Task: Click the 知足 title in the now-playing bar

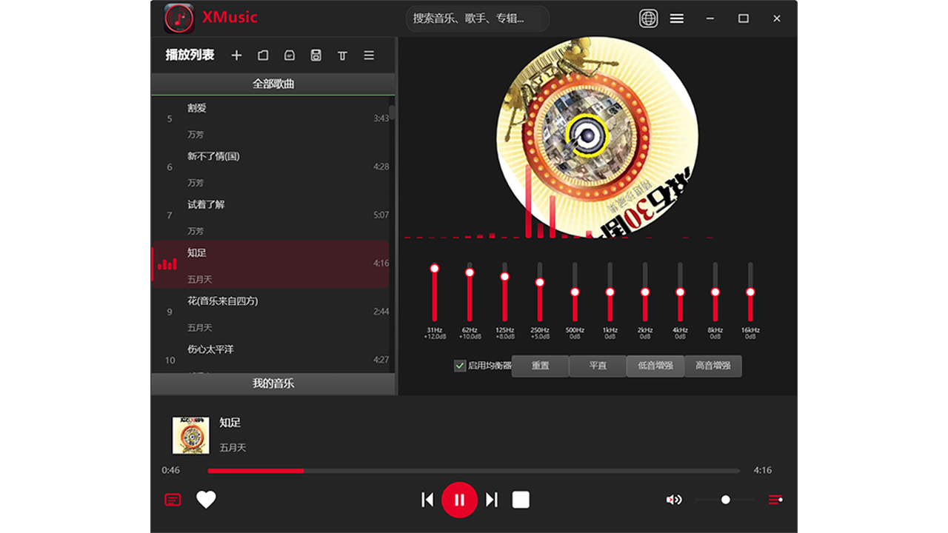Action: click(230, 423)
